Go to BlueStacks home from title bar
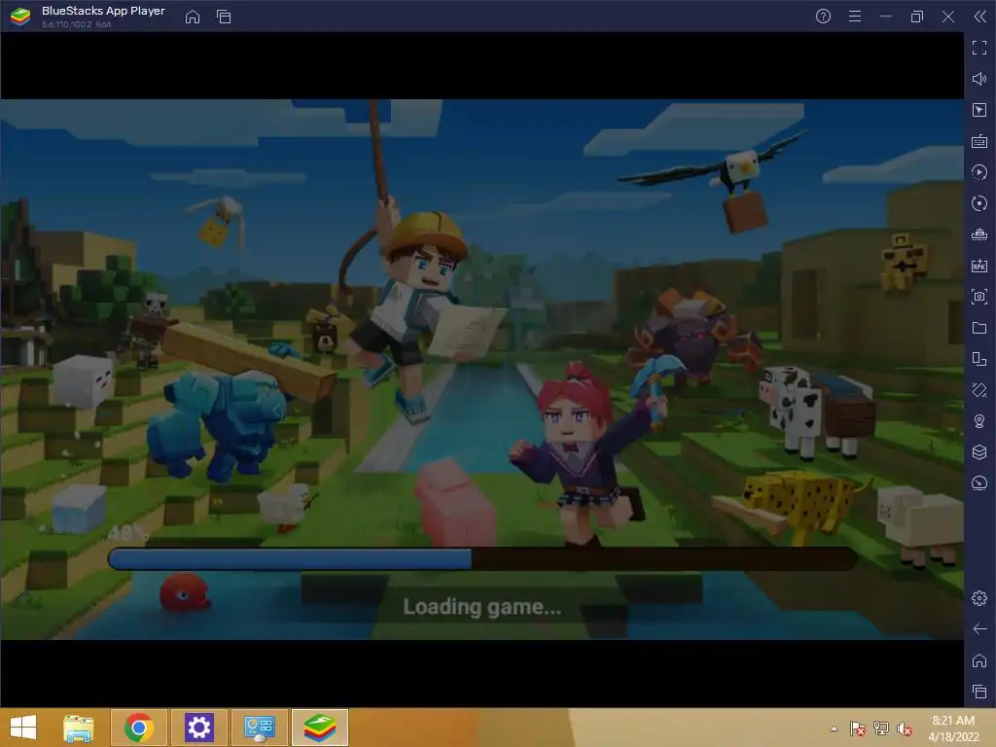Image resolution: width=996 pixels, height=747 pixels. (x=193, y=17)
